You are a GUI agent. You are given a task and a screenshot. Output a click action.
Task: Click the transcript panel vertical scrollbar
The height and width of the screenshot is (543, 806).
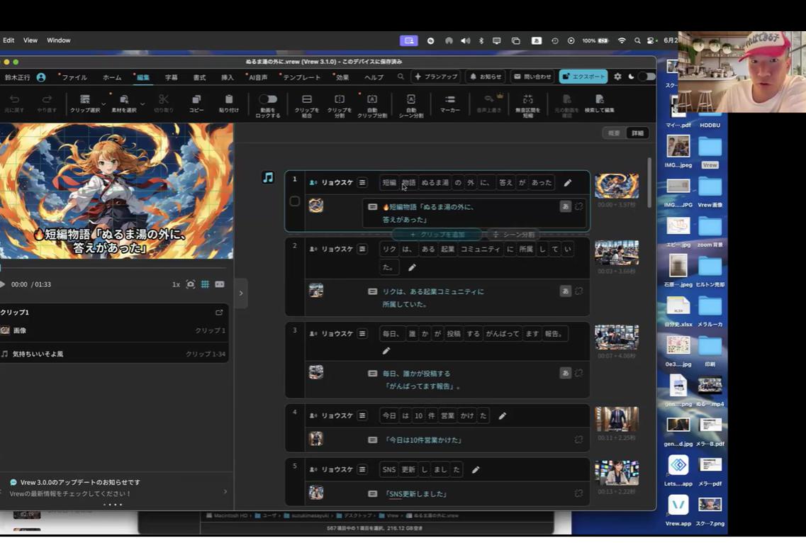tap(650, 184)
